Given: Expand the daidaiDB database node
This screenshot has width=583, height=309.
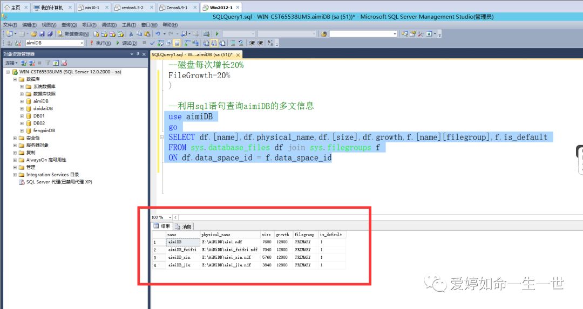Looking at the screenshot, I should tap(22, 108).
